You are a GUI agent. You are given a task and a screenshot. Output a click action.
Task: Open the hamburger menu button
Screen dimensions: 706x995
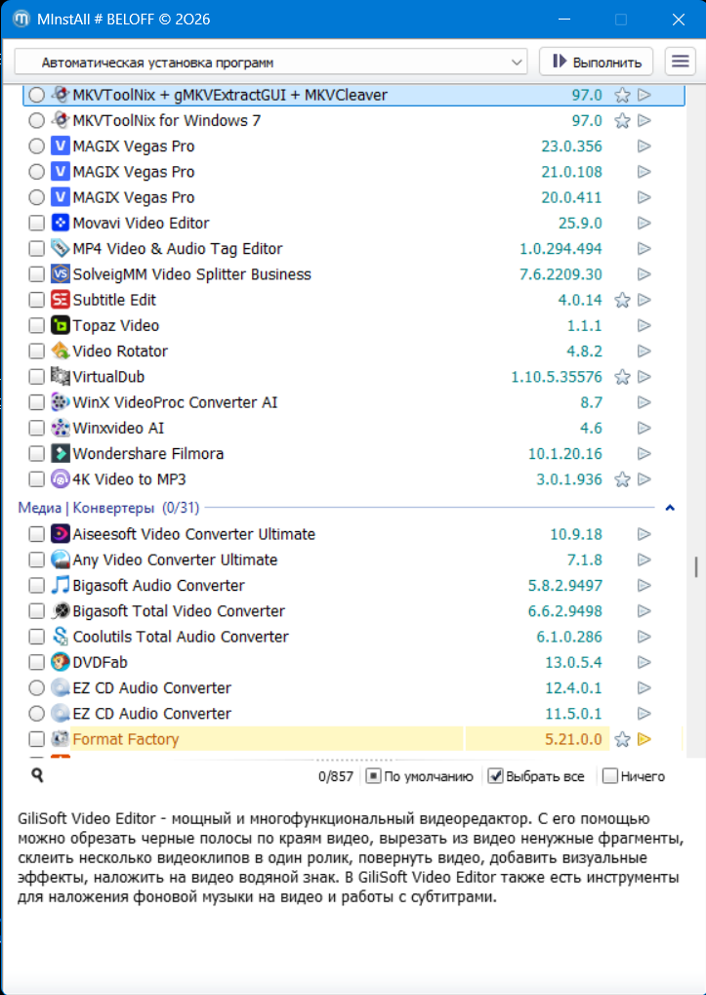(x=681, y=62)
